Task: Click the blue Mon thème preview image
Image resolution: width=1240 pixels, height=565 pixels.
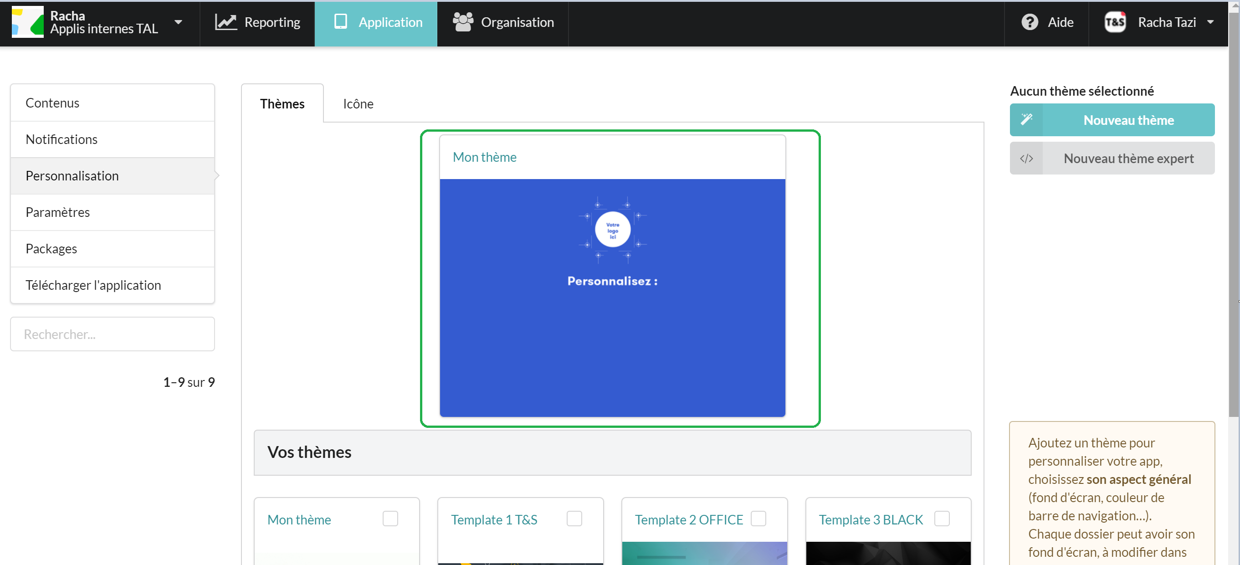Action: click(612, 298)
